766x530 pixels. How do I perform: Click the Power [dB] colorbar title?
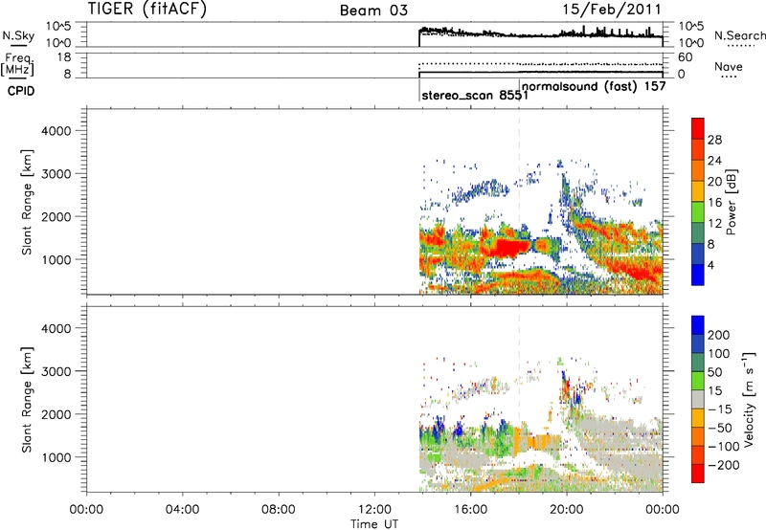(x=731, y=202)
